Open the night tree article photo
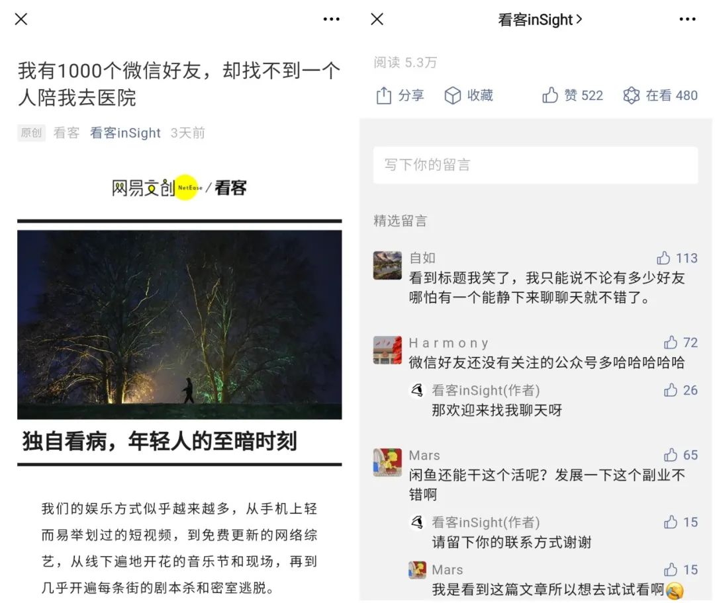 [x=179, y=325]
